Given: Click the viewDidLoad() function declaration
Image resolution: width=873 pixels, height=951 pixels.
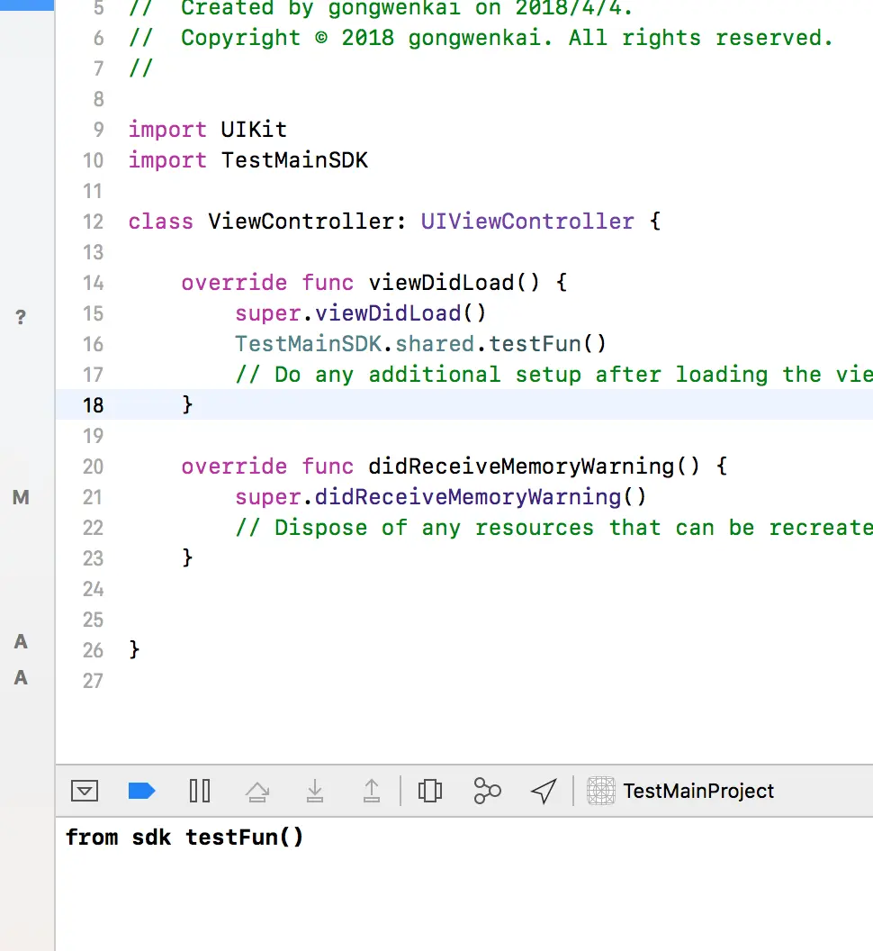Looking at the screenshot, I should tap(454, 283).
